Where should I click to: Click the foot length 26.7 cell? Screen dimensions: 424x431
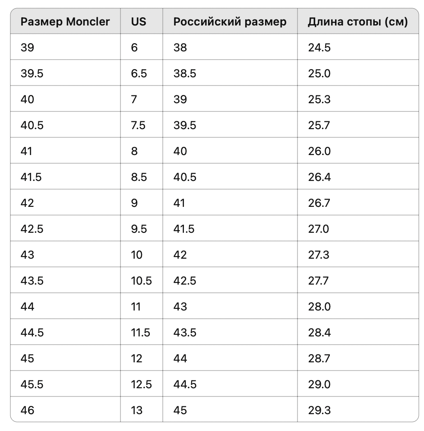pos(358,202)
